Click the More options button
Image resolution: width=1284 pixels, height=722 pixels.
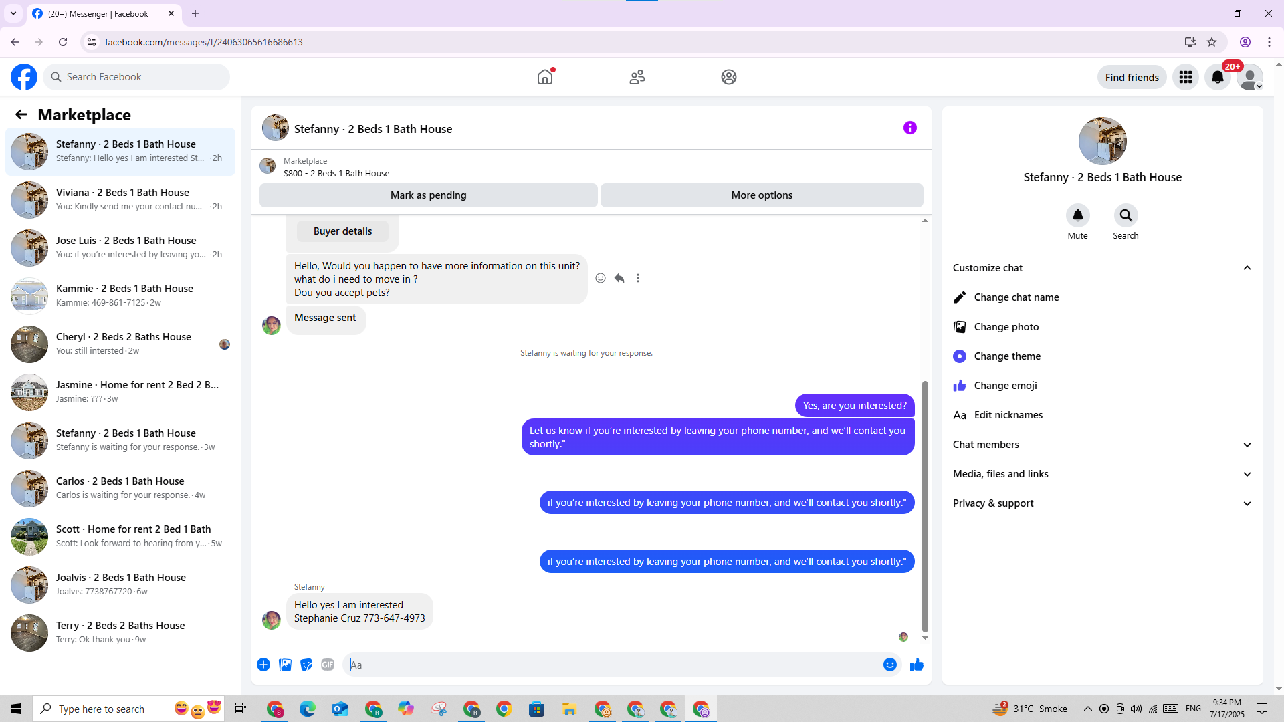click(762, 195)
